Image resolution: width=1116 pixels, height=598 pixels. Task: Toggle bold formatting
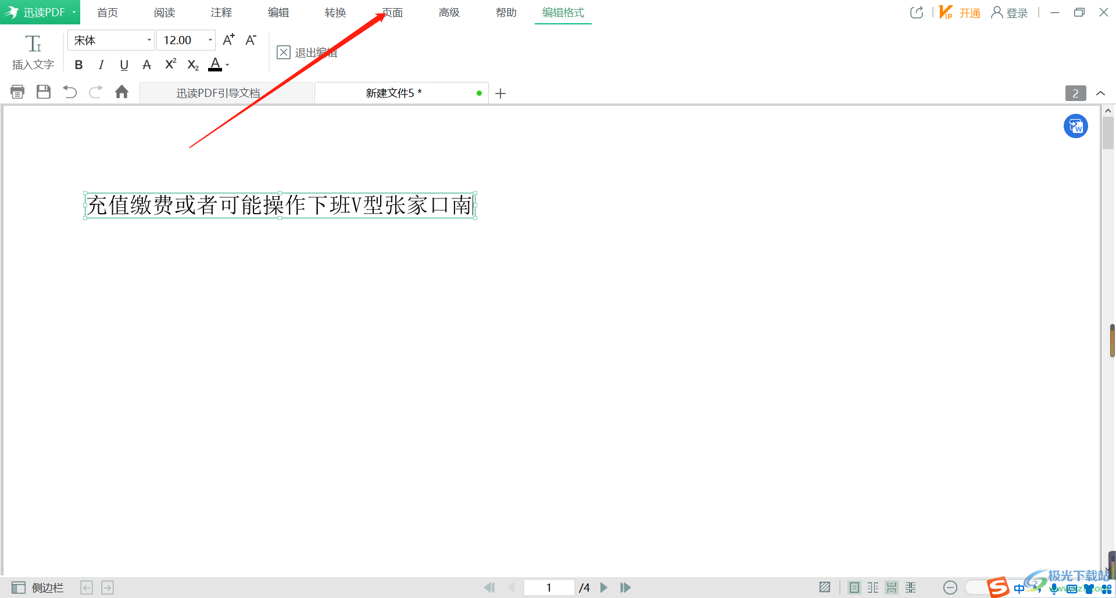pos(79,65)
